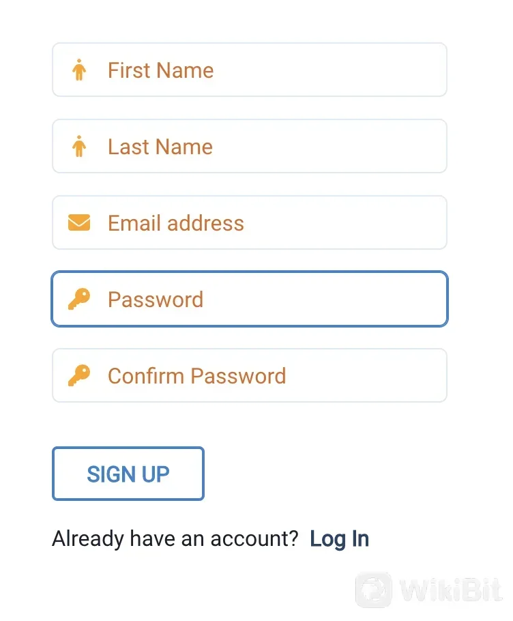Activate the highlighted Password input field
The height and width of the screenshot is (621, 513).
[x=250, y=299]
